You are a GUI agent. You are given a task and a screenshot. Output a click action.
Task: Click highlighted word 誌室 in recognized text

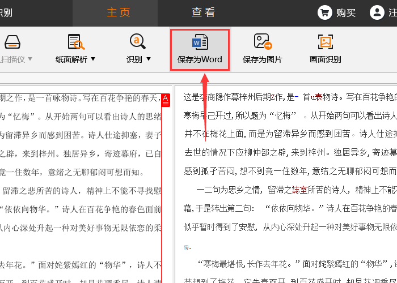(300, 190)
